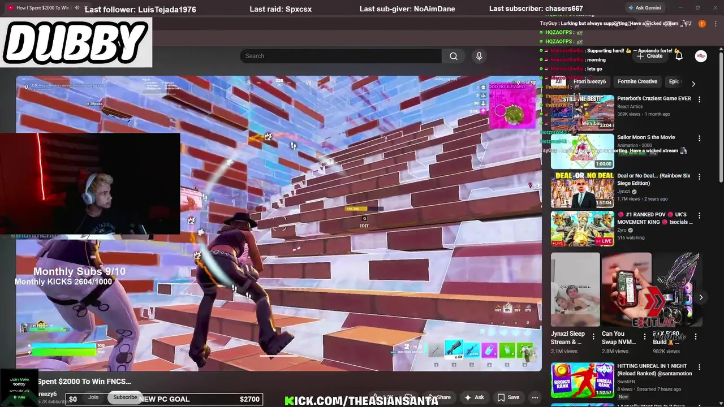Viewport: 724px width, 407px height.
Task: Open options for Deal or No Deal video
Action: tap(699, 176)
